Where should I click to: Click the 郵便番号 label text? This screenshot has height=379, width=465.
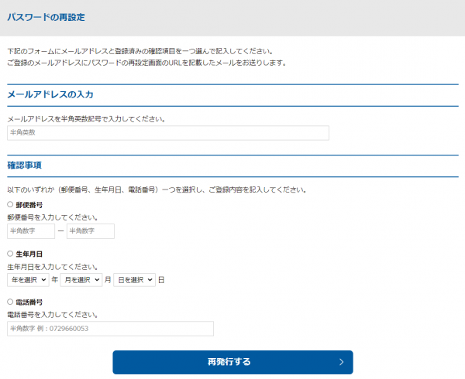29,205
